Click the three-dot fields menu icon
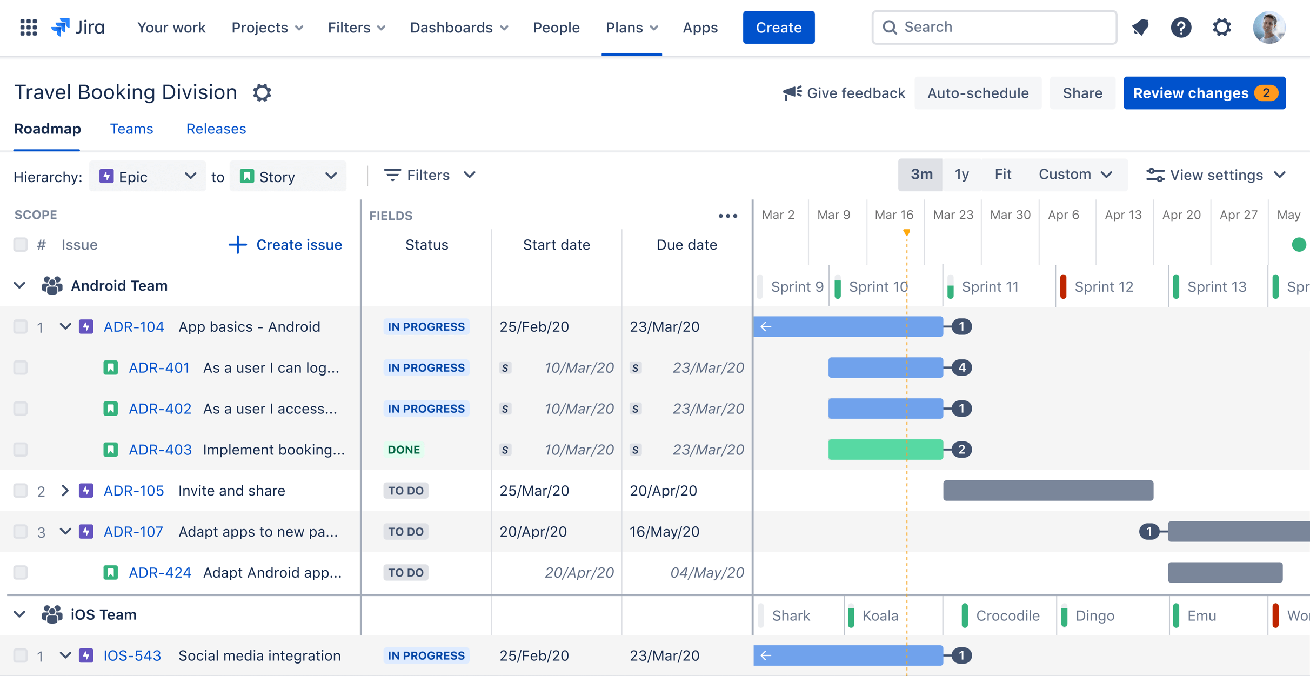The height and width of the screenshot is (676, 1310). point(728,216)
